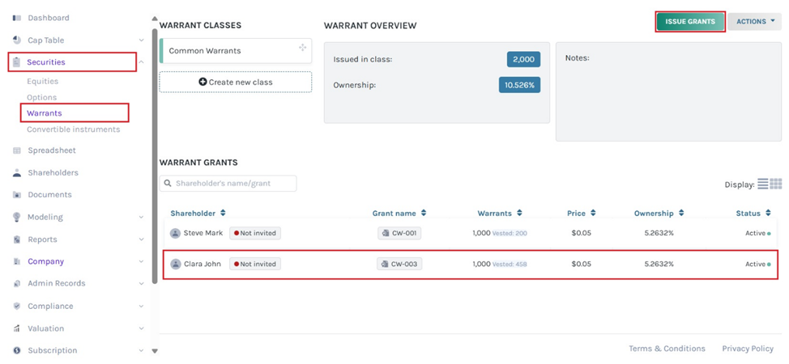Switch to list display view
The image size is (789, 364).
point(762,184)
